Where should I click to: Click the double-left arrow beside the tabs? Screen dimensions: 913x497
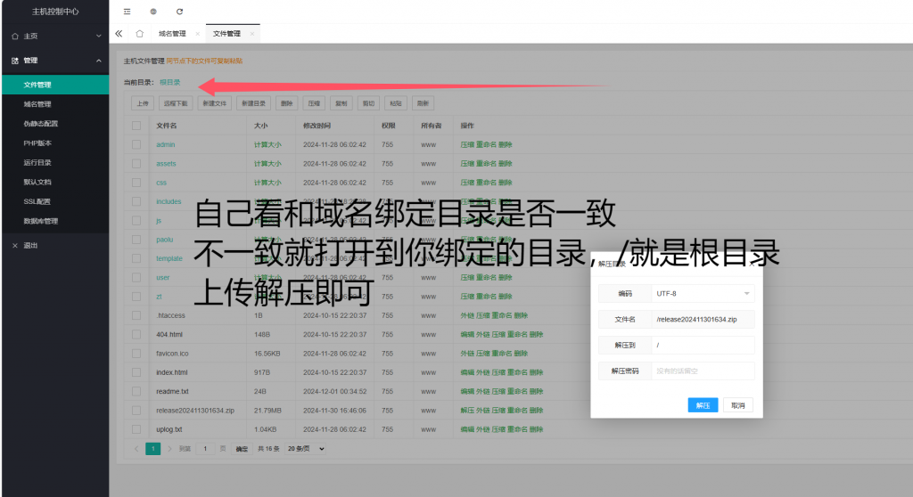pos(119,34)
